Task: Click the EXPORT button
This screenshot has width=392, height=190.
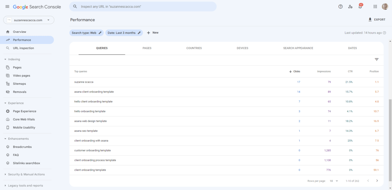Action: (377, 19)
